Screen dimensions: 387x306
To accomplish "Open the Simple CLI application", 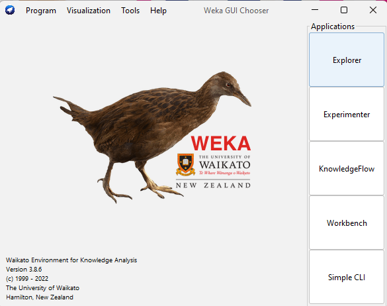I will [x=347, y=277].
